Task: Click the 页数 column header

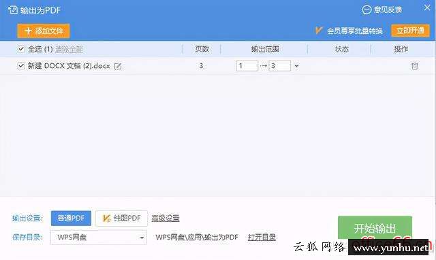Action: (x=202, y=49)
